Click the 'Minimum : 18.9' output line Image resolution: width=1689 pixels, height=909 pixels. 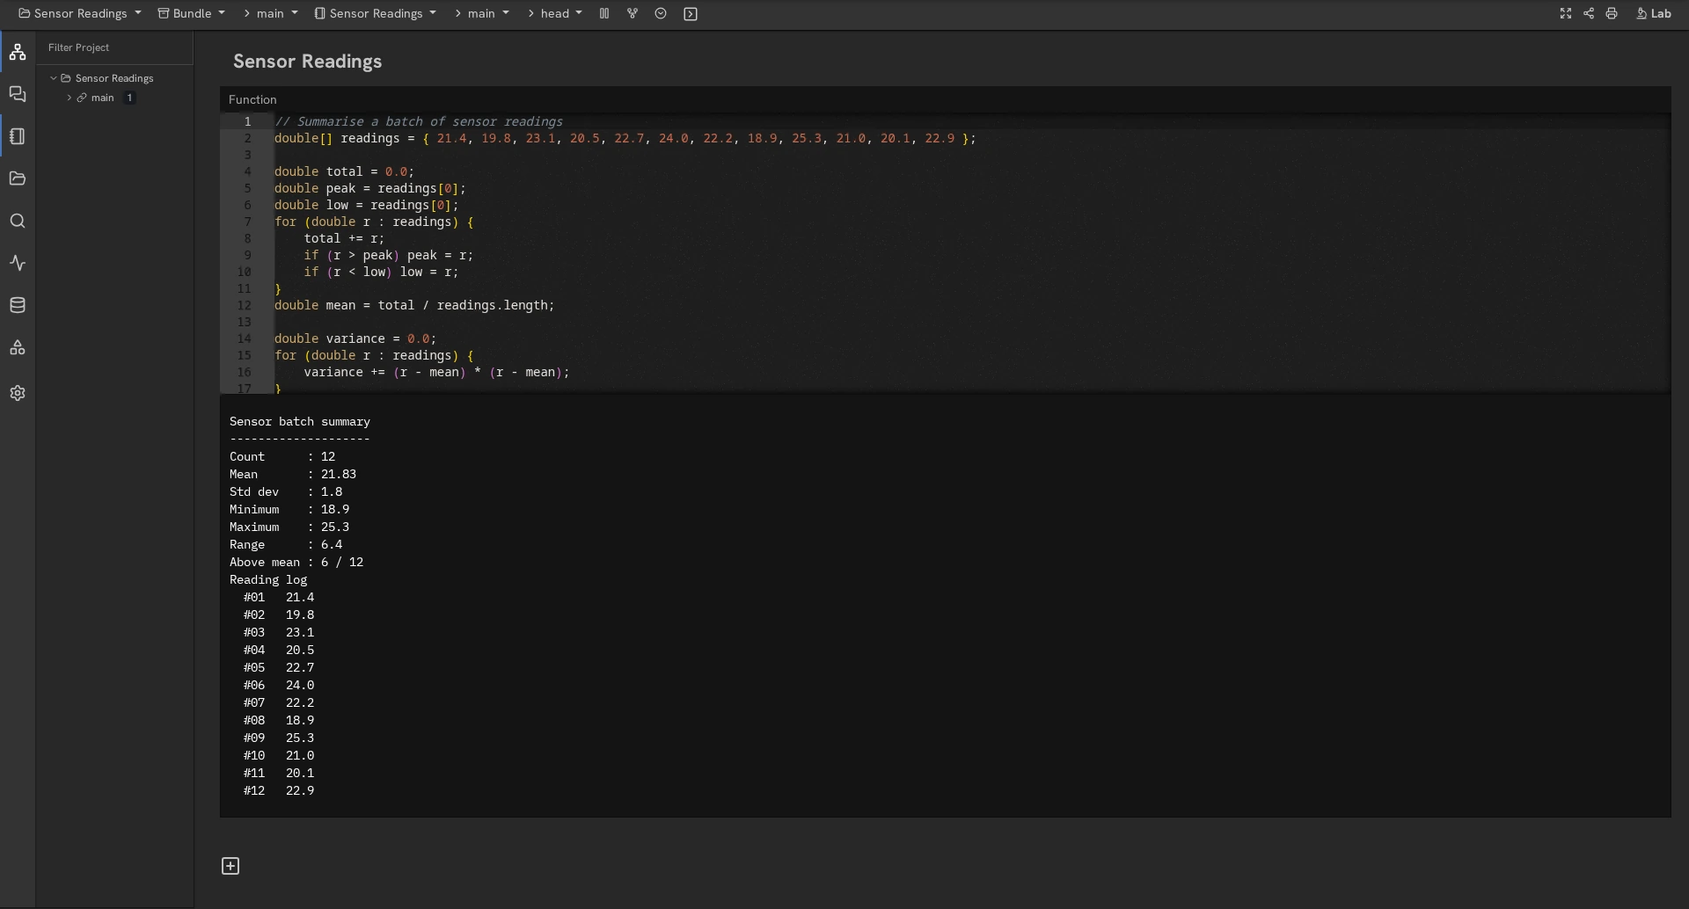pos(289,510)
